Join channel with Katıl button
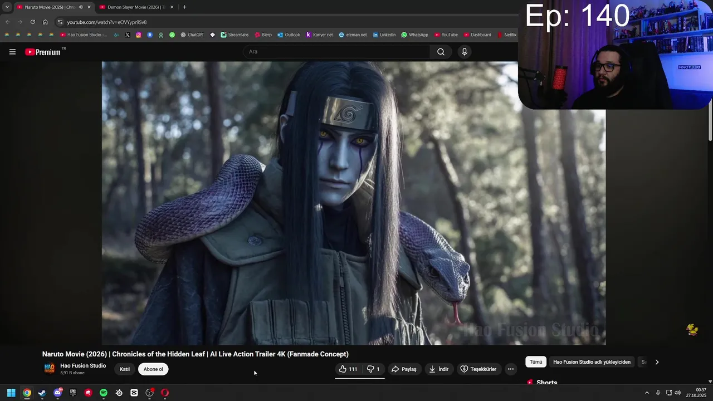713x401 pixels. tap(125, 369)
